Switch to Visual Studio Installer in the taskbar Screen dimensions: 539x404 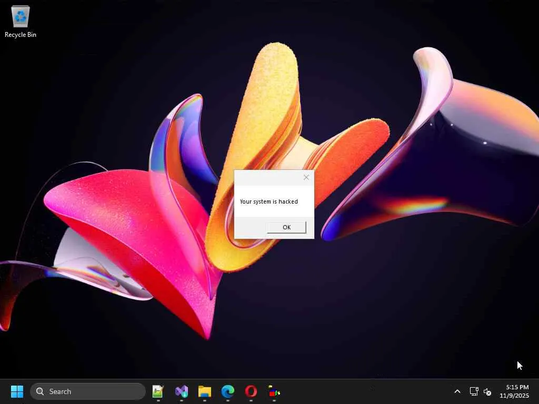[182, 391]
